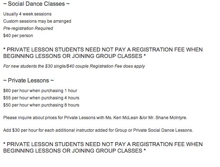Screen dimensions: 220x167
Task: Click 'Private Social Dance Lessons' phrase
Action: pyautogui.click(x=163, y=130)
